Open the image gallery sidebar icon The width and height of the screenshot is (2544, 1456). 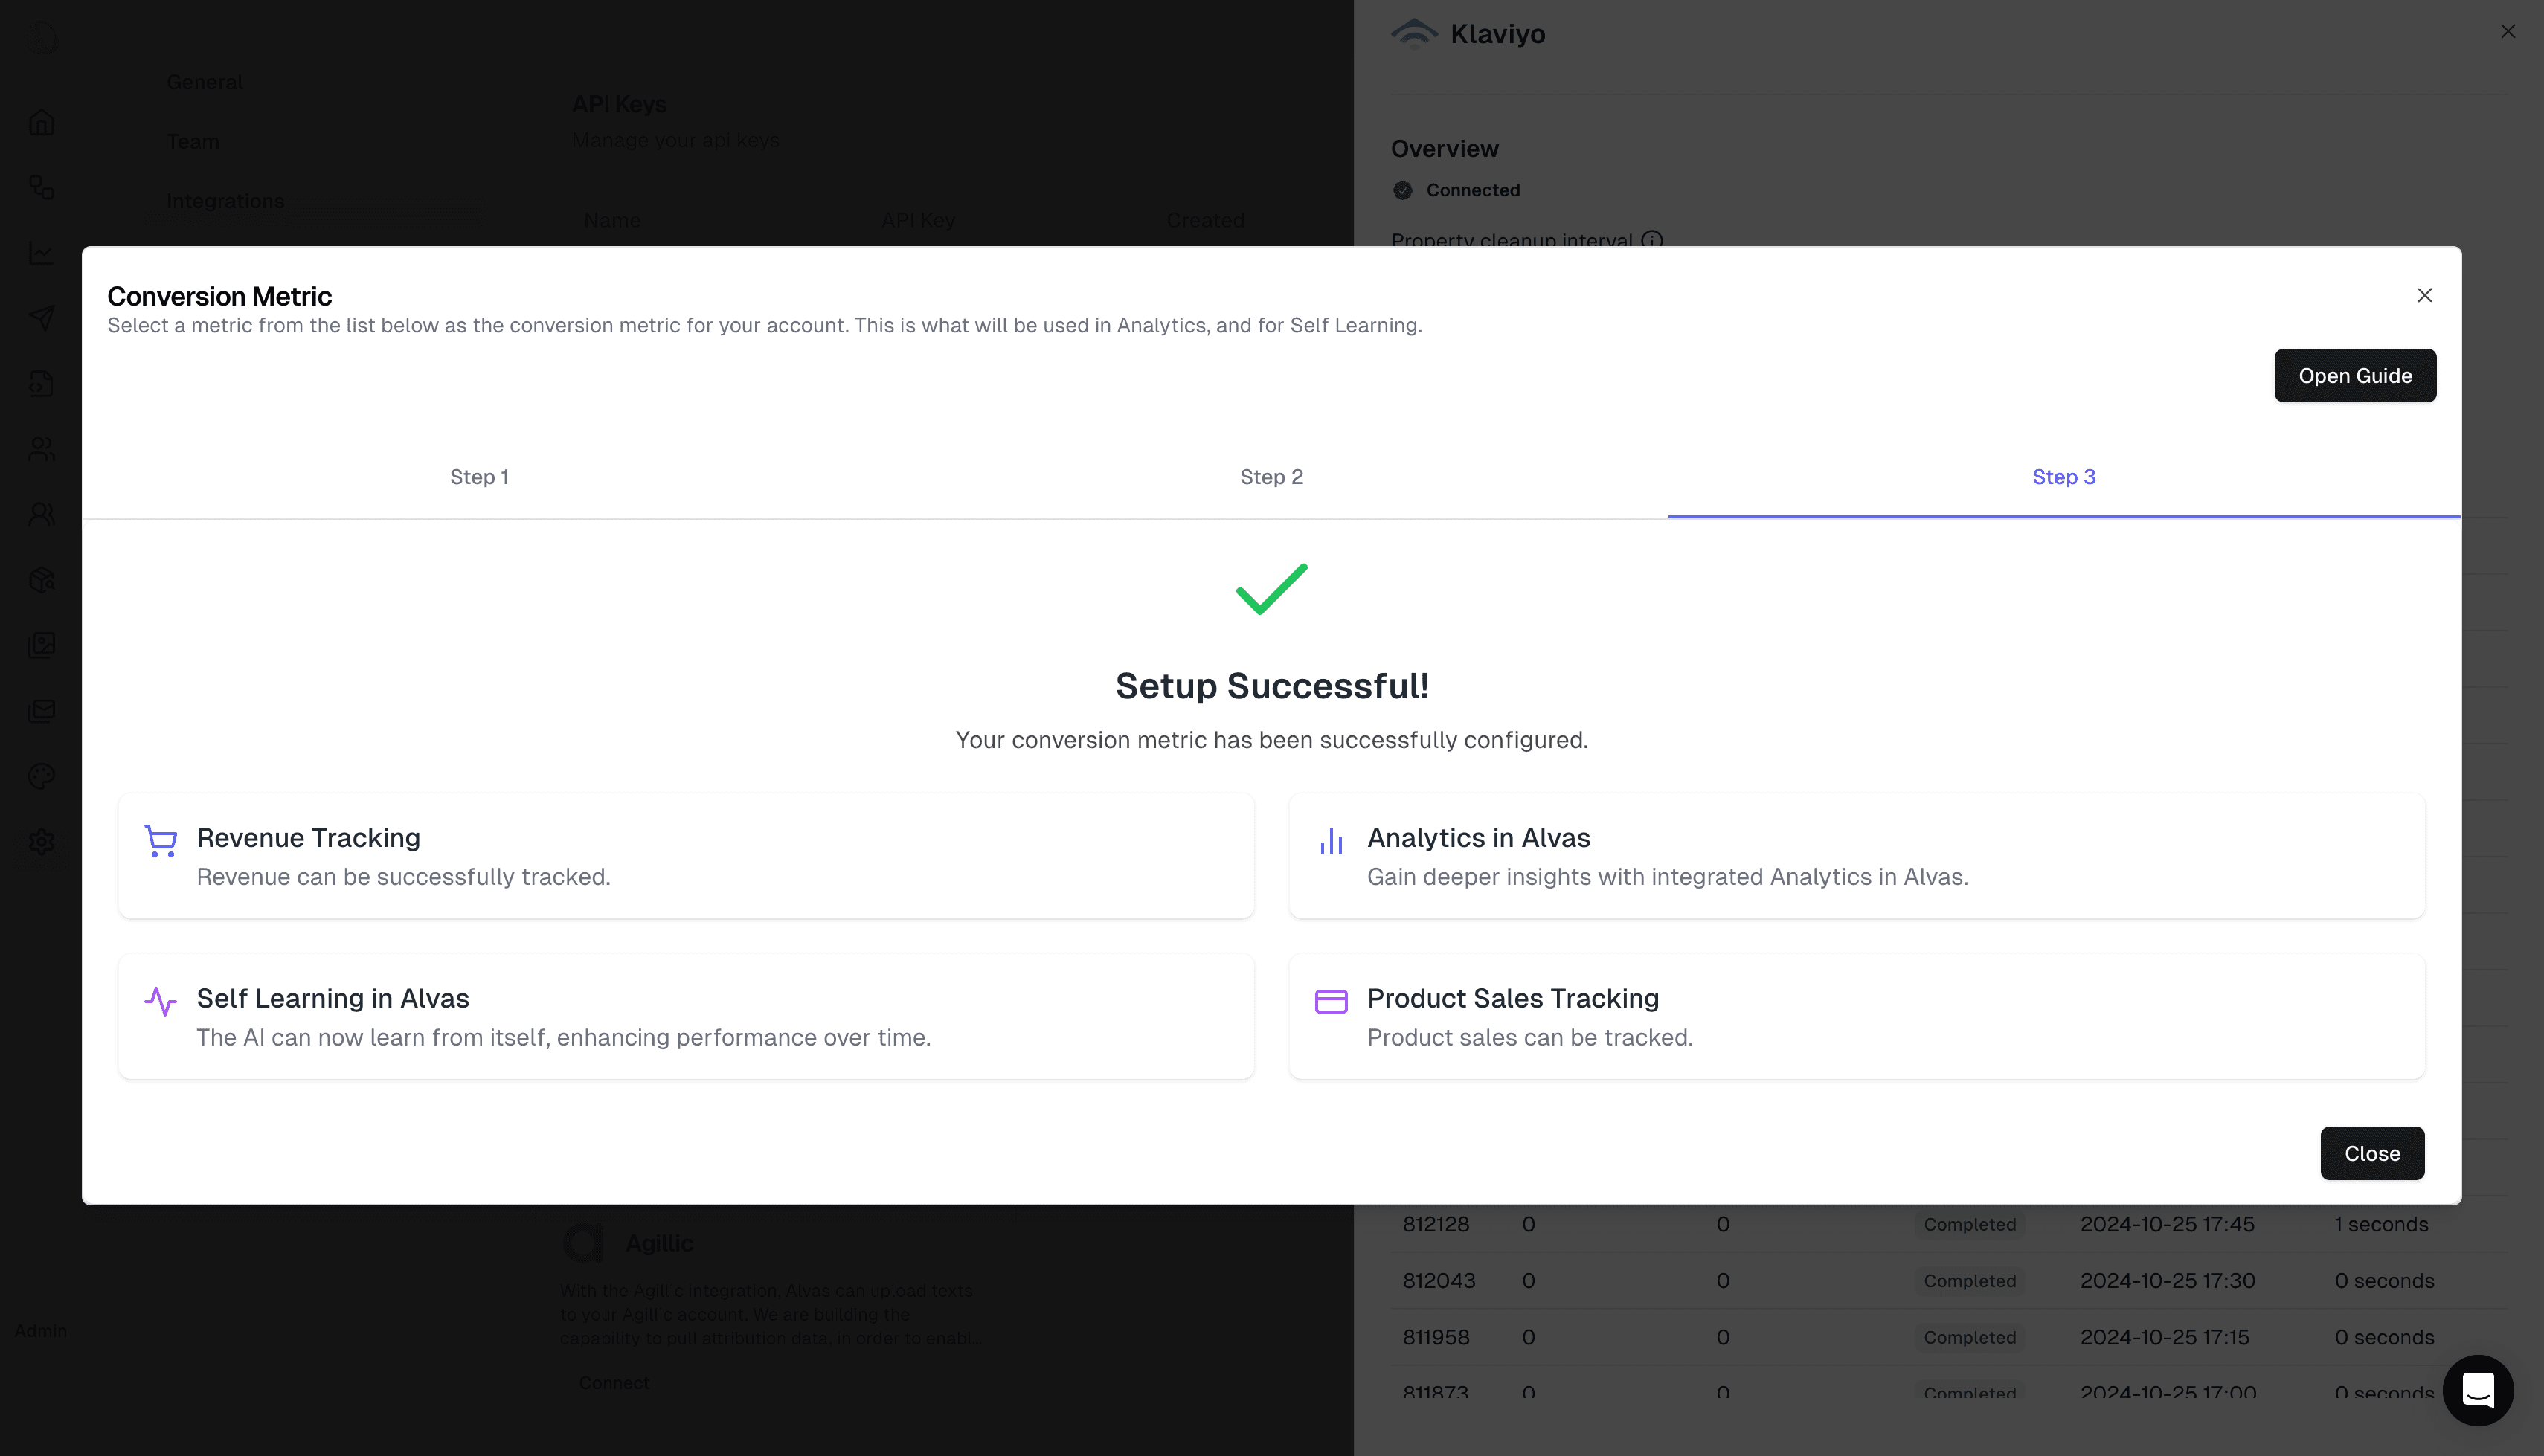coord(41,645)
